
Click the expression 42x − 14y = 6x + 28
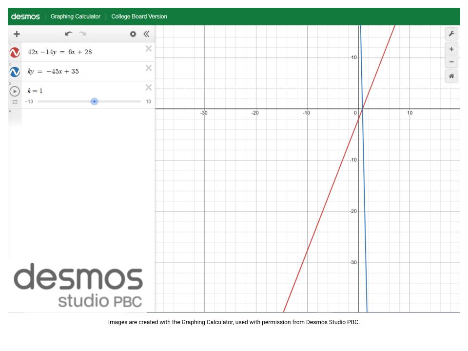pos(59,52)
